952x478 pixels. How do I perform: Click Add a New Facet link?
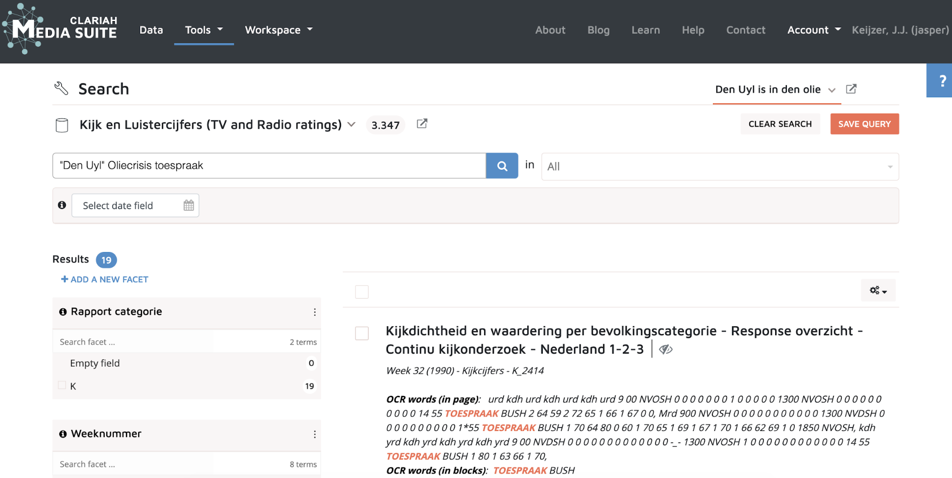104,279
